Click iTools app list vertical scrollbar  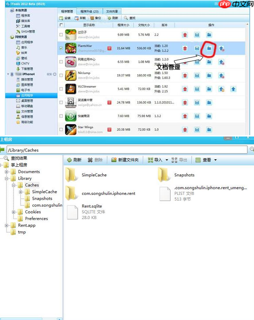pos(247,79)
